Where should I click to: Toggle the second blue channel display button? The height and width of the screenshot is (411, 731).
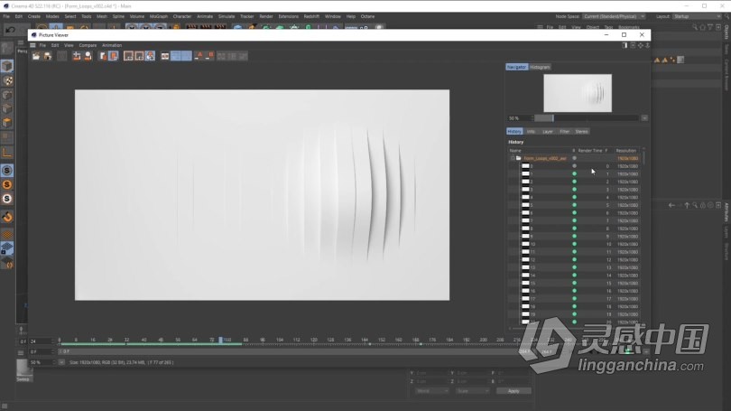click(x=187, y=56)
